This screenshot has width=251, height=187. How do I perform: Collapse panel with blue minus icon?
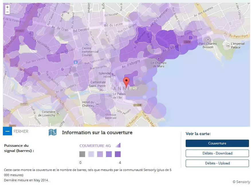click(7, 131)
